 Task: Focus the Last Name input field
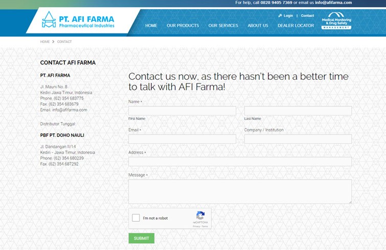pos(298,111)
